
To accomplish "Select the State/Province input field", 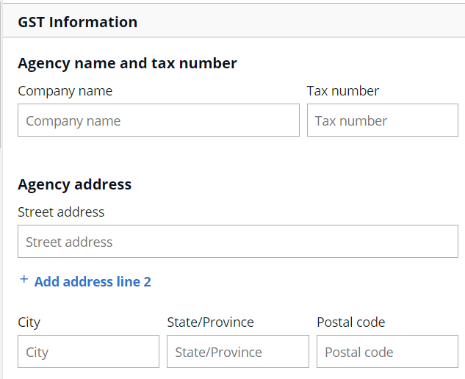I will tap(238, 352).
